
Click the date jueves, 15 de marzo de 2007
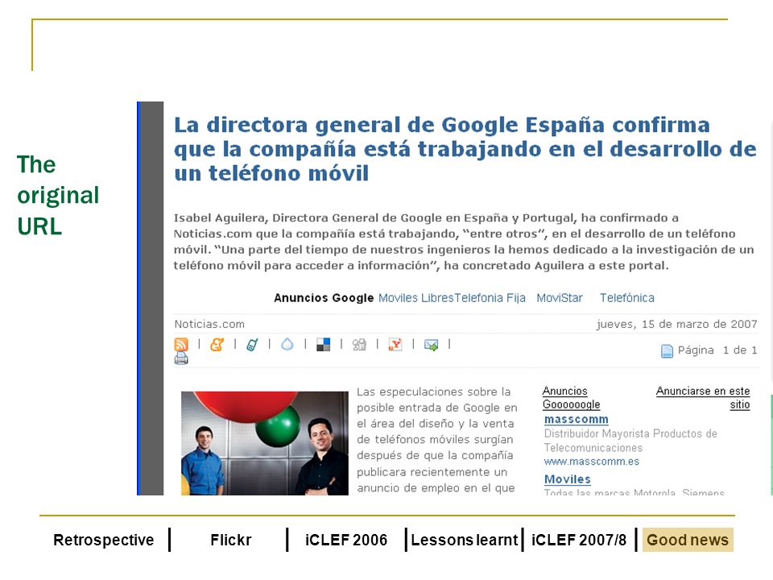pyautogui.click(x=677, y=324)
